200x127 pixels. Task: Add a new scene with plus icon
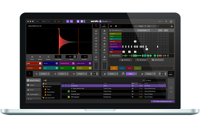tap(158, 26)
